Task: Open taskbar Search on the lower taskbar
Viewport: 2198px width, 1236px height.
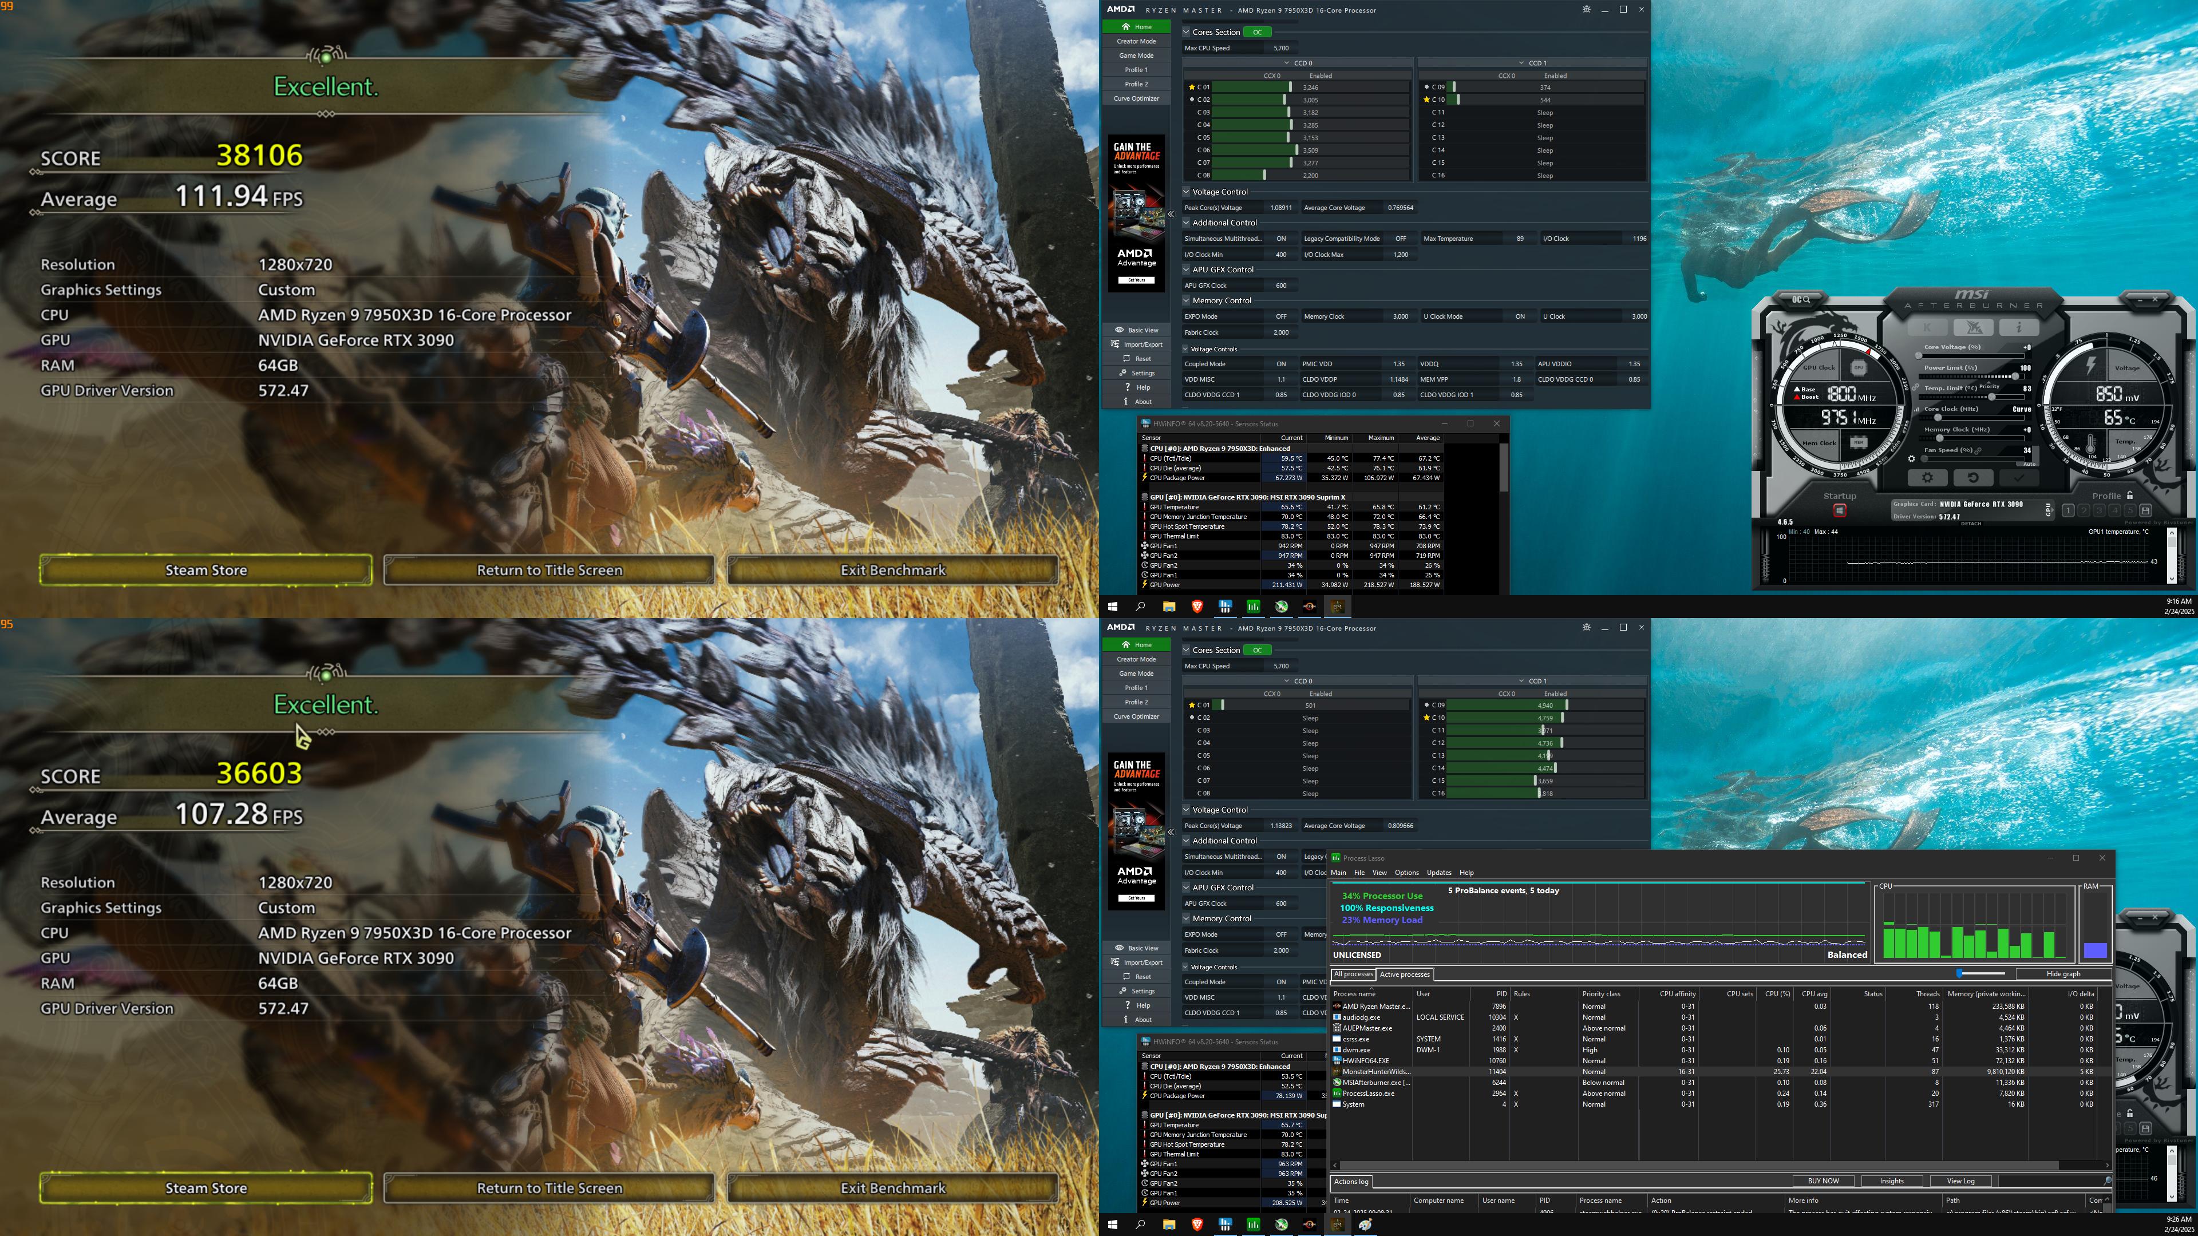Action: tap(1140, 1224)
